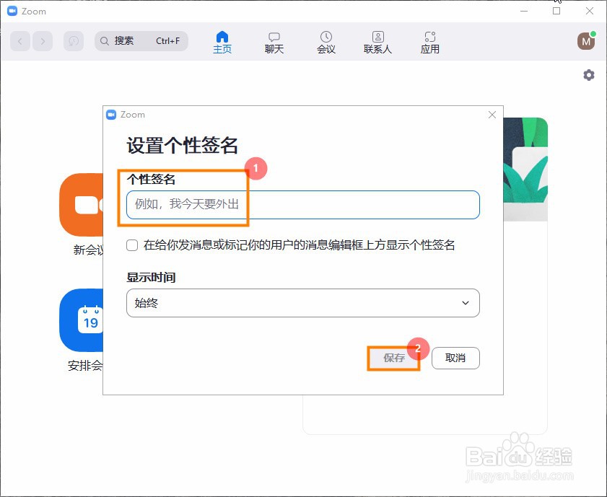The image size is (607, 497).
Task: Click the 个性签名 text input field
Action: coord(302,205)
